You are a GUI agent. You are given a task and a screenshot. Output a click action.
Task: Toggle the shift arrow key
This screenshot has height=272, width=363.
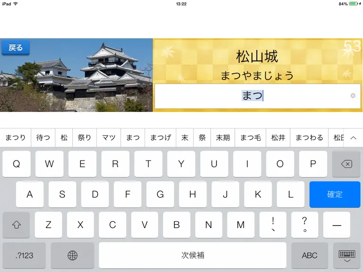pos(16,225)
